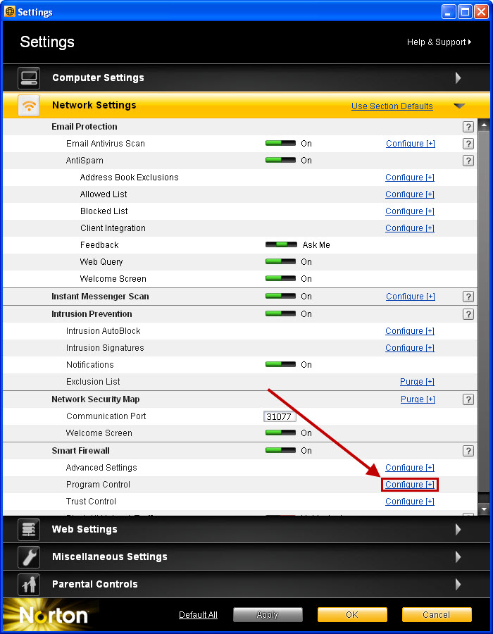Viewport: 493px width, 634px height.
Task: Toggle Network Security Map Welcome Screen switch
Action: 280,433
